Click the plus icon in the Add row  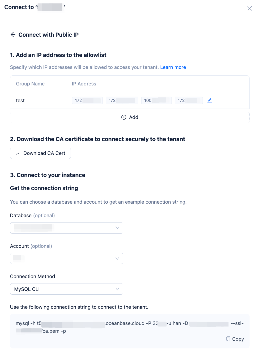click(x=124, y=117)
